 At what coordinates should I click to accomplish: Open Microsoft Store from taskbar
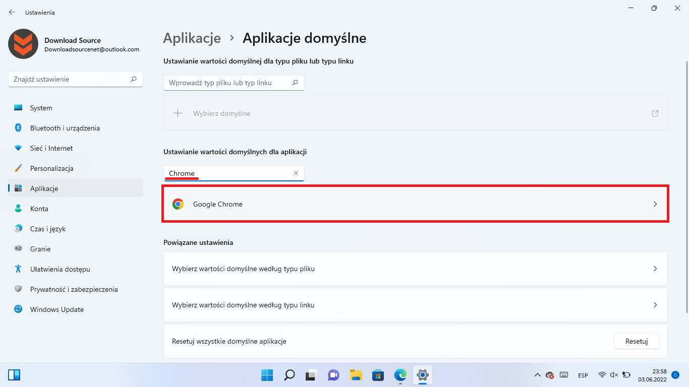378,375
